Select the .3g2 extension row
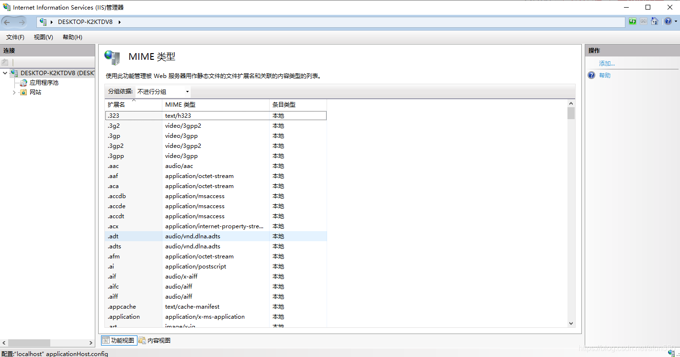 [216, 126]
